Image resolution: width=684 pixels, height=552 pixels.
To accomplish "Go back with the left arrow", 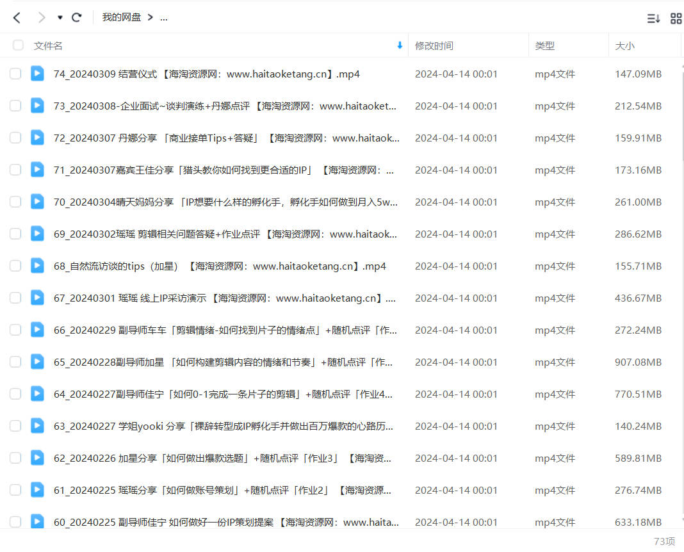I will pyautogui.click(x=17, y=17).
